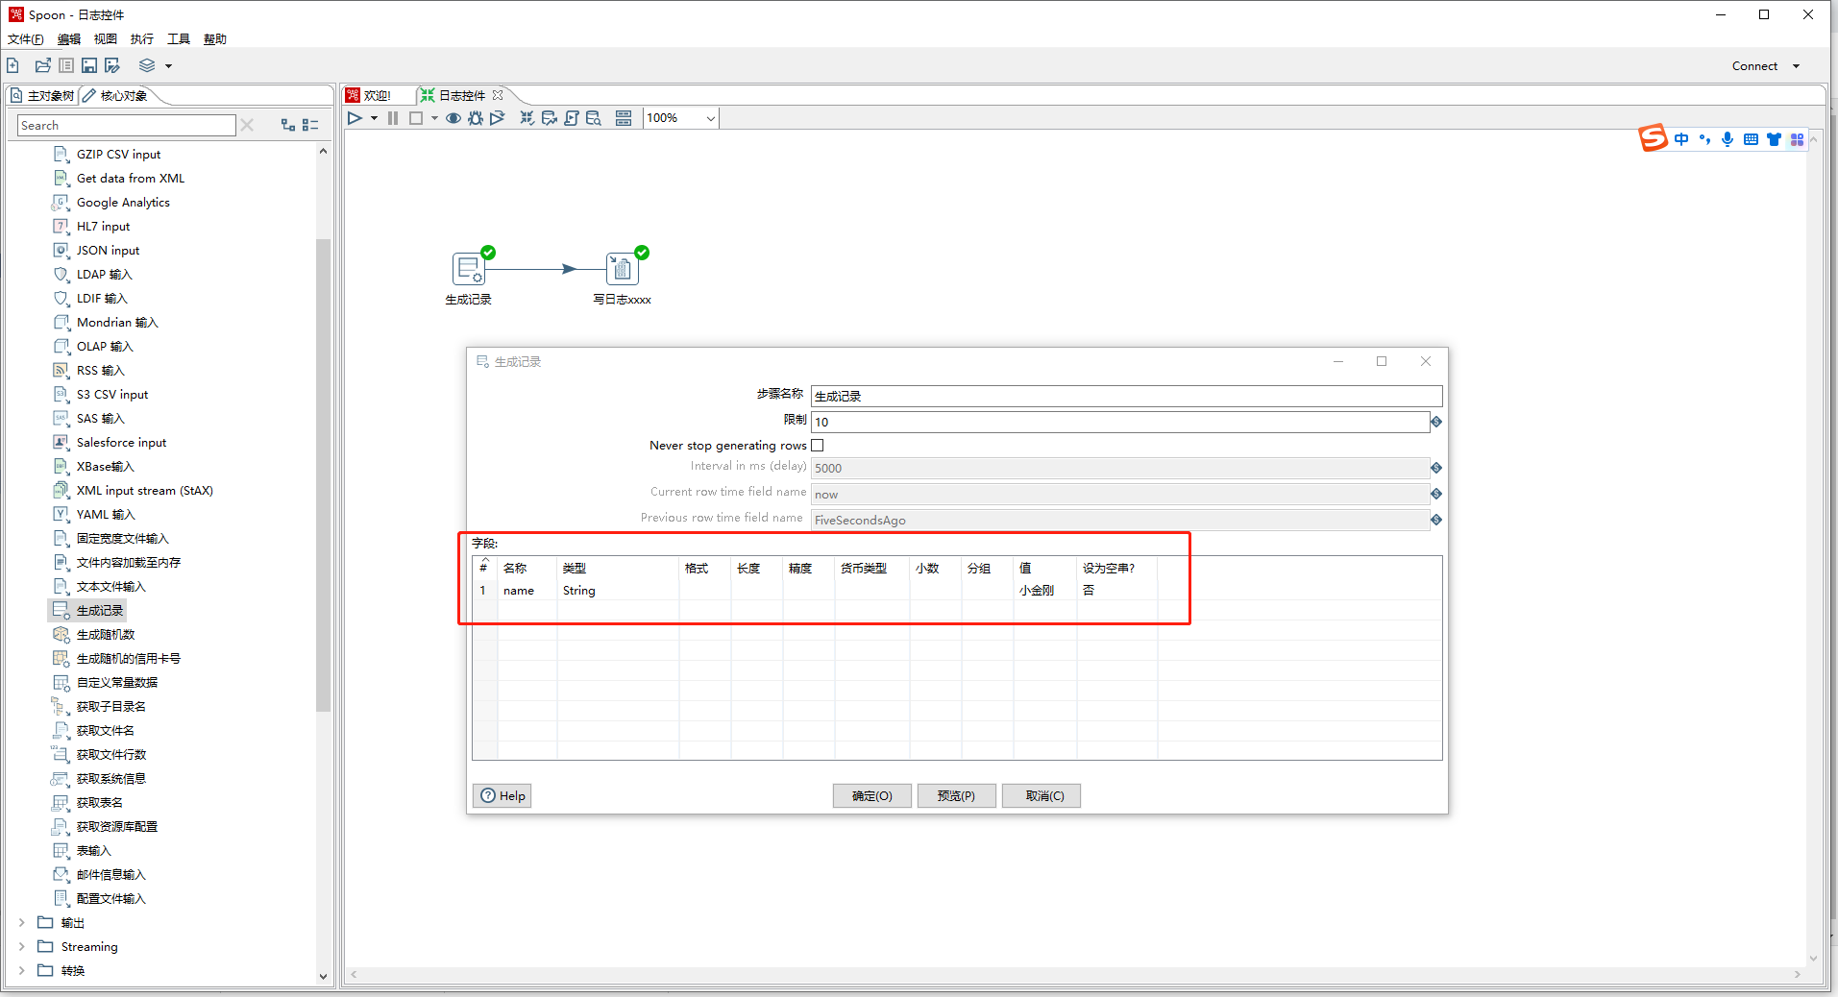Viewport: 1838px width, 997px height.
Task: Click the 限制 input field
Action: pyautogui.click(x=1119, y=422)
